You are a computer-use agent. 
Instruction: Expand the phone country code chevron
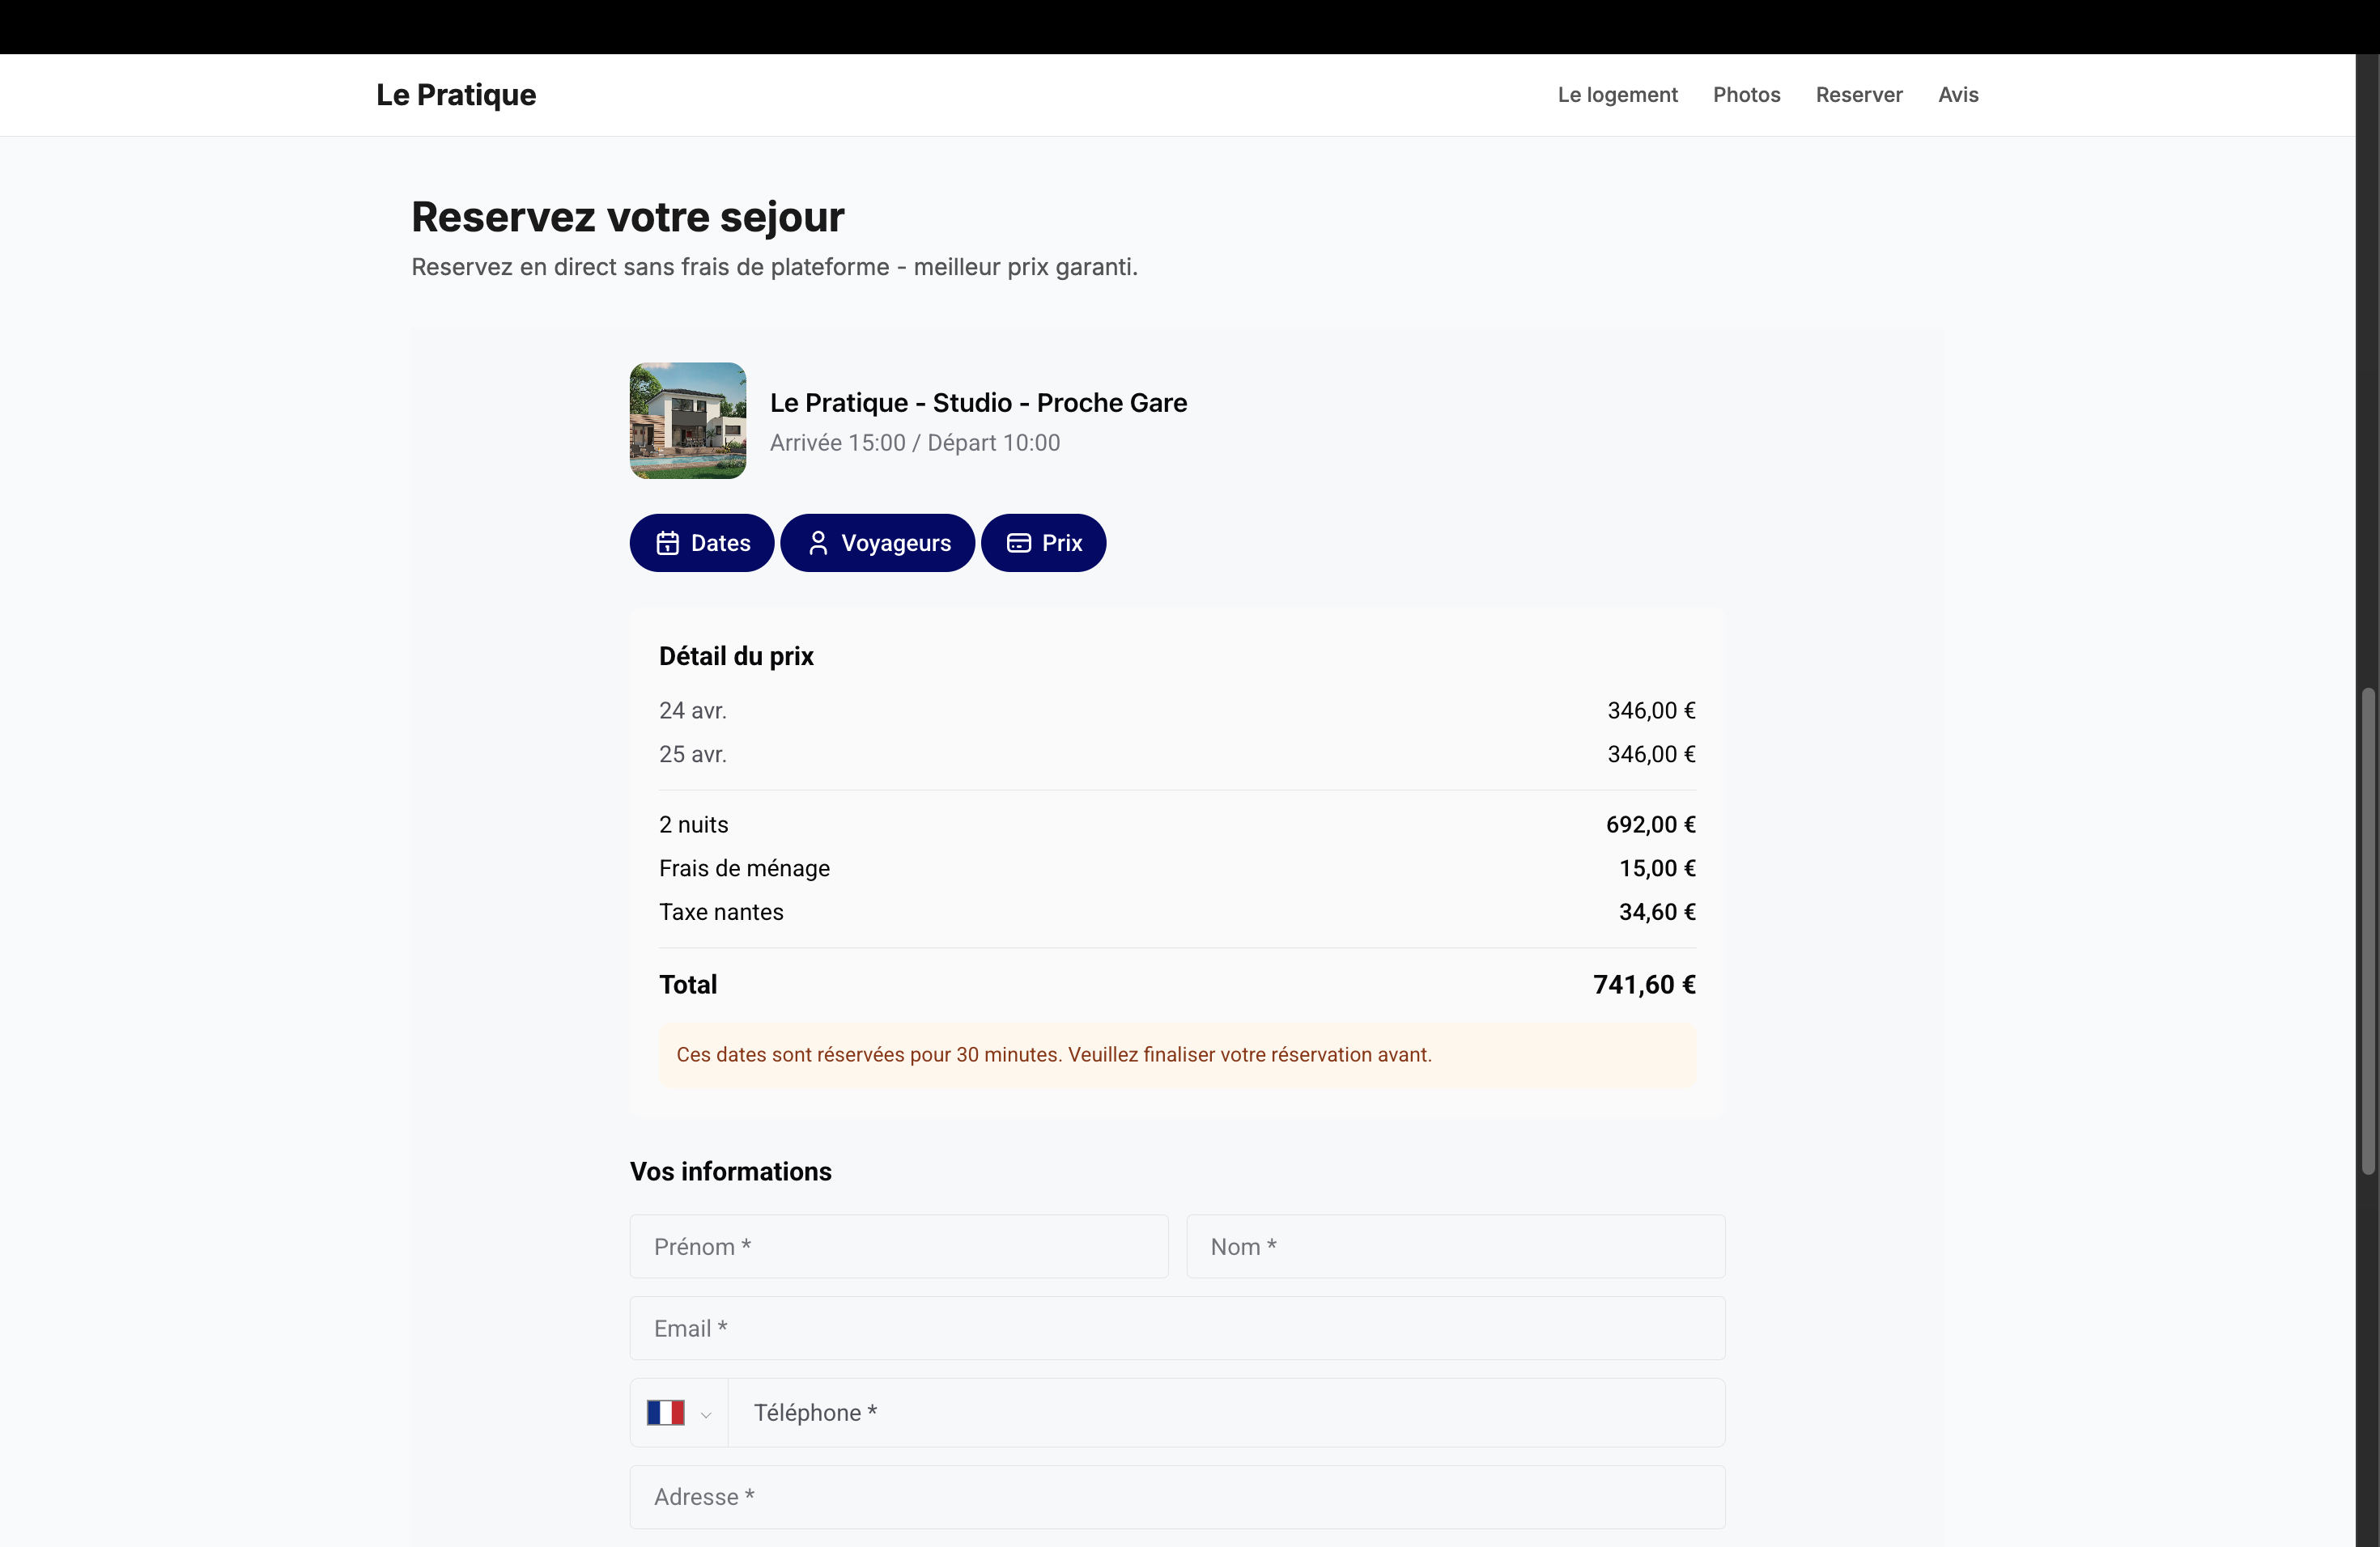click(706, 1414)
